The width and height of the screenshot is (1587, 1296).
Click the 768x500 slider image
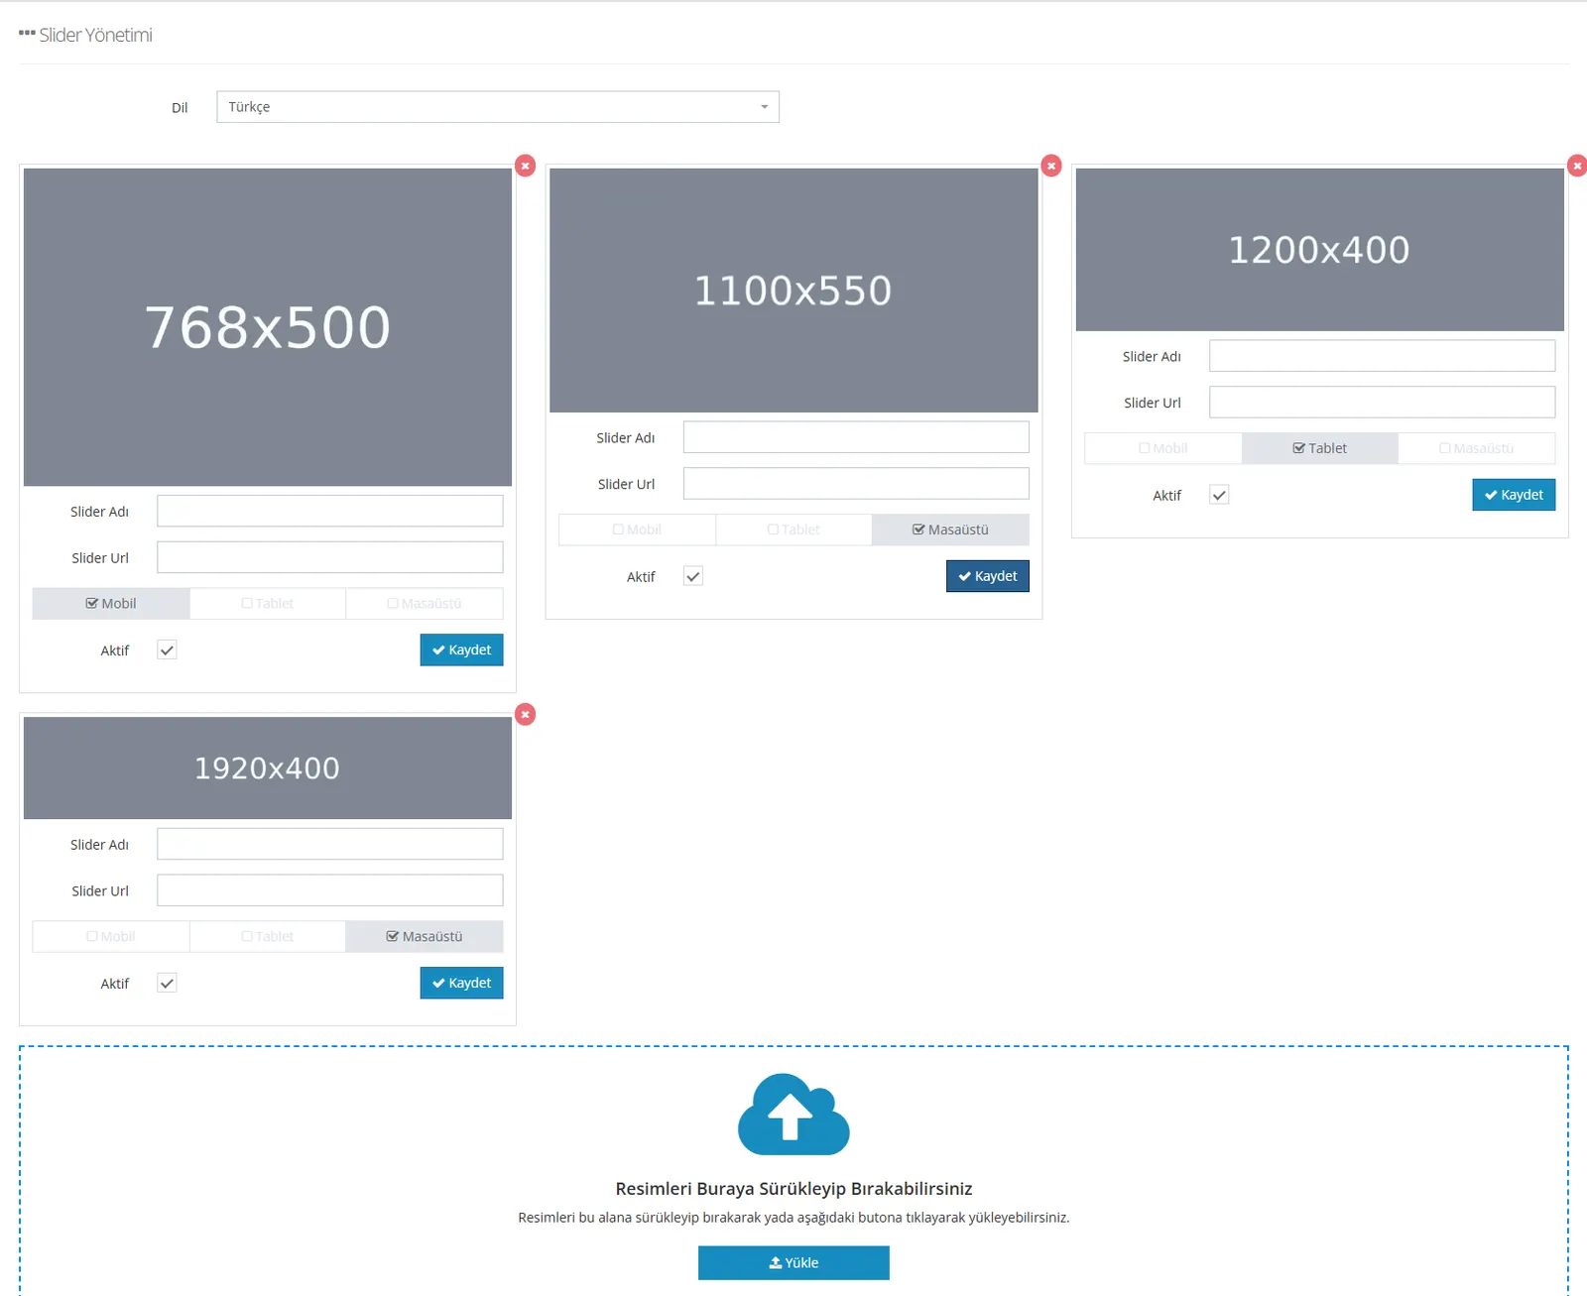click(268, 327)
